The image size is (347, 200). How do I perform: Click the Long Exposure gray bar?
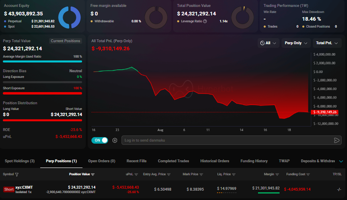click(x=42, y=82)
